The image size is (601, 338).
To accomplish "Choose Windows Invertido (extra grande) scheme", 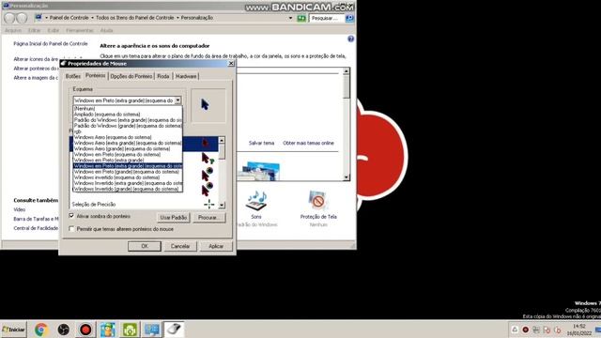I will (x=128, y=183).
